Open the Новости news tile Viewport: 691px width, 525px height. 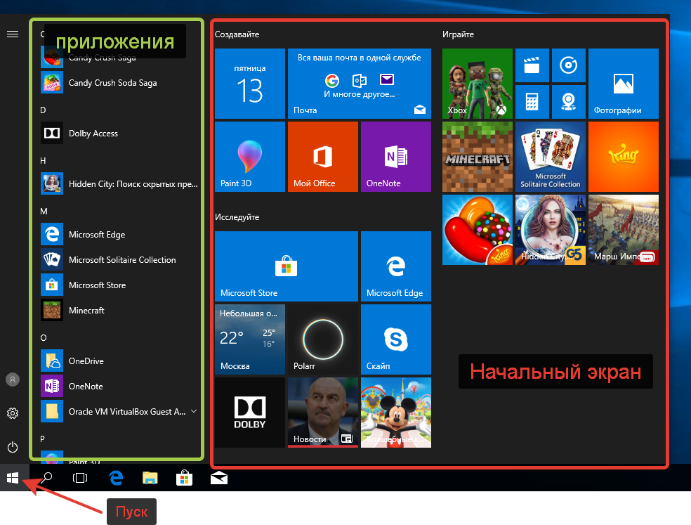322,413
